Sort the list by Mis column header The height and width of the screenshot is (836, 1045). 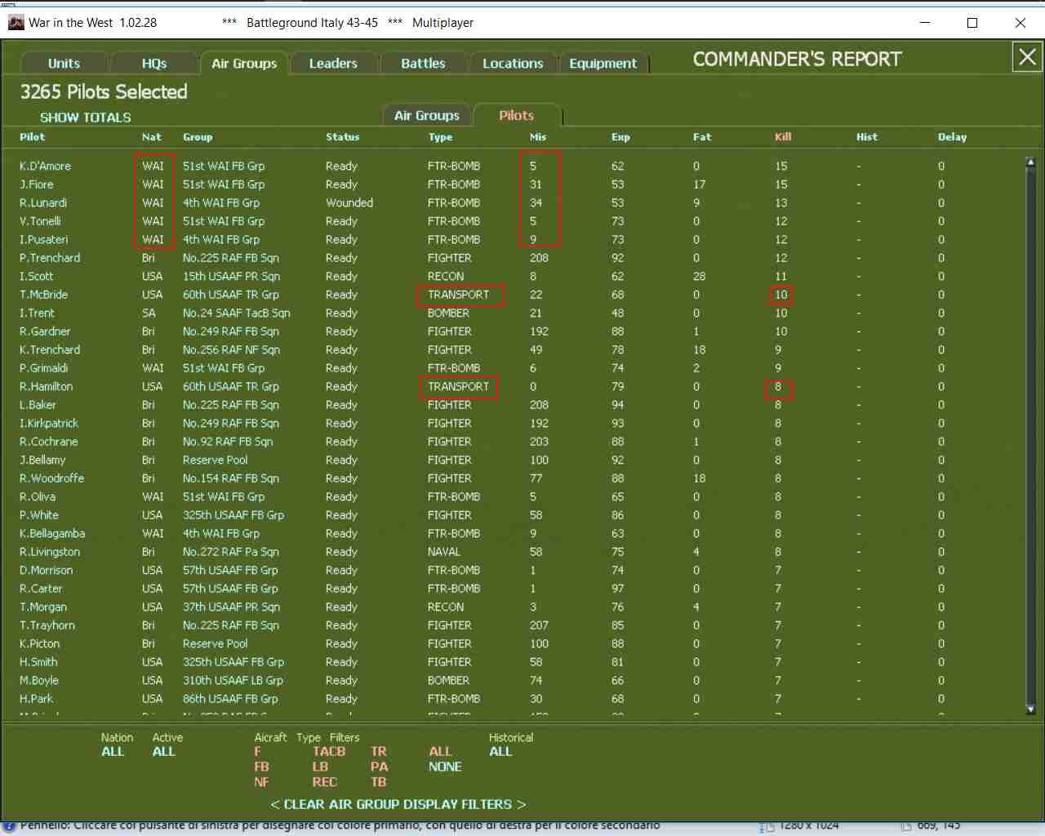538,137
